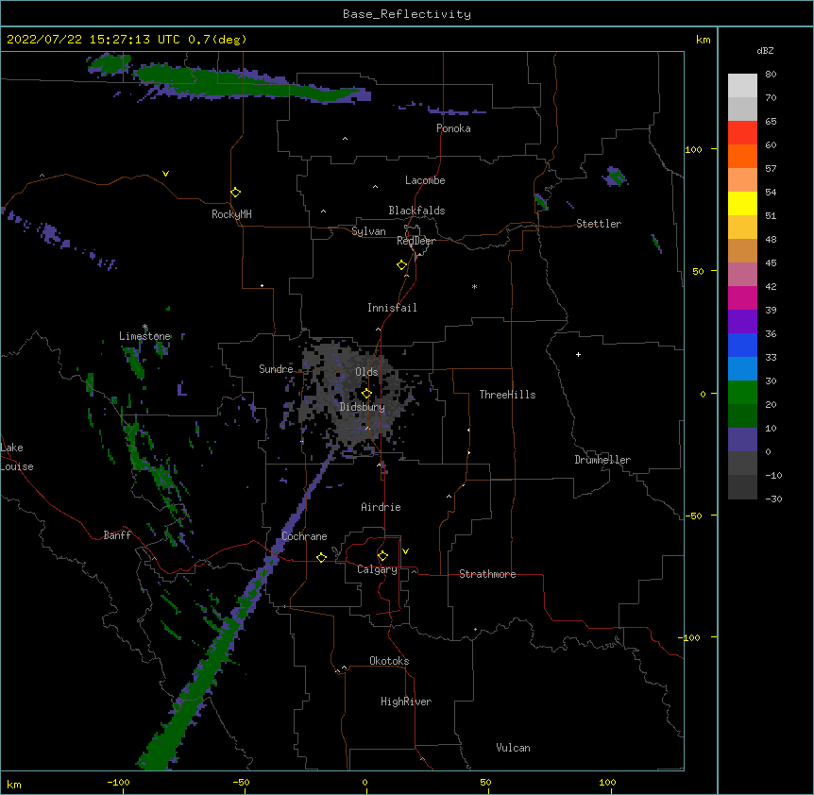Click the Calgary city label
814x795 pixels.
[378, 569]
